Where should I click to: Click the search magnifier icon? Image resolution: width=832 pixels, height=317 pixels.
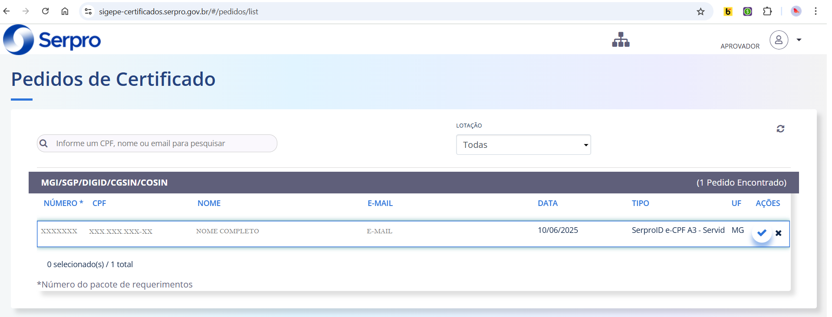click(x=43, y=143)
